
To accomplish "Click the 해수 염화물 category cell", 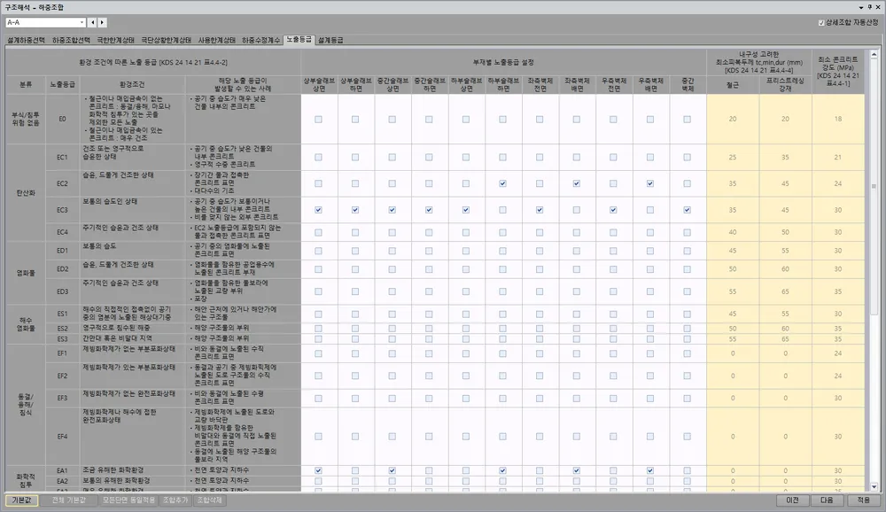I will click(26, 324).
